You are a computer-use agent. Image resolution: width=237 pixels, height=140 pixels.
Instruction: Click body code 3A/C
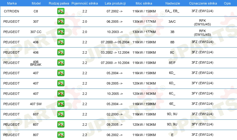(172, 22)
